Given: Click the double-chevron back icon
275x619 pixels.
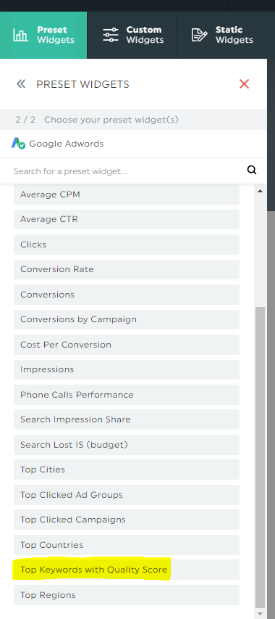Looking at the screenshot, I should point(21,83).
